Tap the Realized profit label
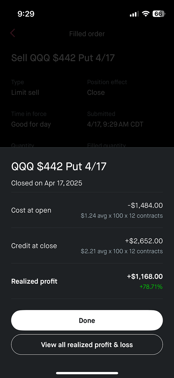This screenshot has width=174, height=378. [x=34, y=281]
